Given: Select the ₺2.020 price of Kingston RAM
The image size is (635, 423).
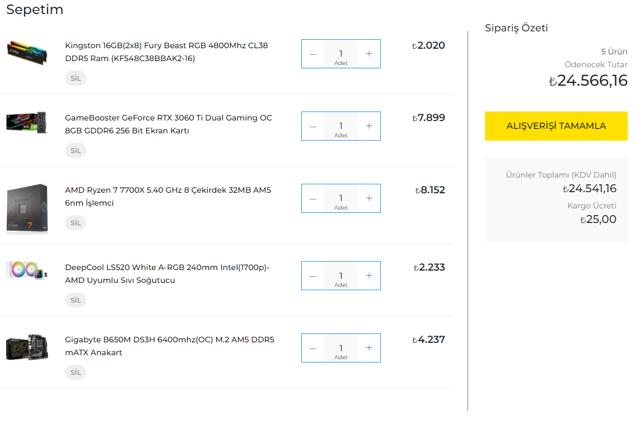Looking at the screenshot, I should click(428, 45).
